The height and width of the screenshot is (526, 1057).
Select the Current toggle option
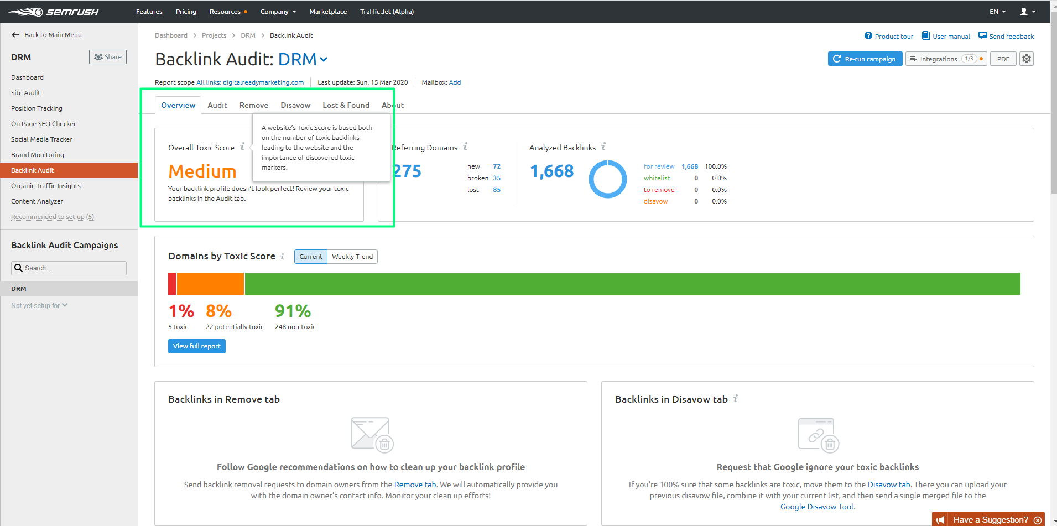tap(311, 257)
